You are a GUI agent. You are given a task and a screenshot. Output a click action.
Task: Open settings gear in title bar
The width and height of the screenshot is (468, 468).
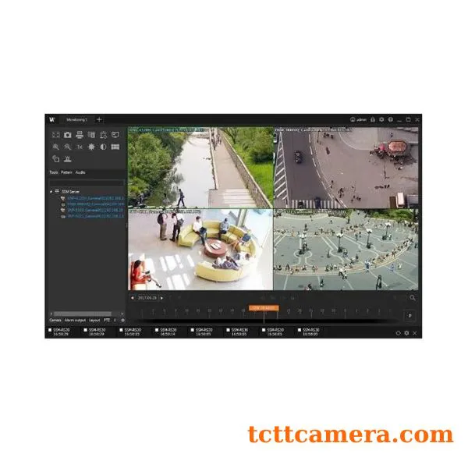(381, 119)
